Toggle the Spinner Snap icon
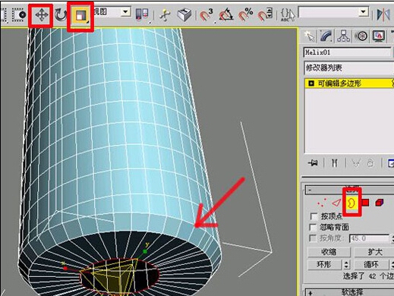Viewport: 394px width, 296px height. [x=265, y=14]
